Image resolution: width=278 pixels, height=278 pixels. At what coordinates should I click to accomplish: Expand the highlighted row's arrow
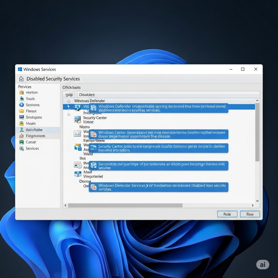point(69,106)
